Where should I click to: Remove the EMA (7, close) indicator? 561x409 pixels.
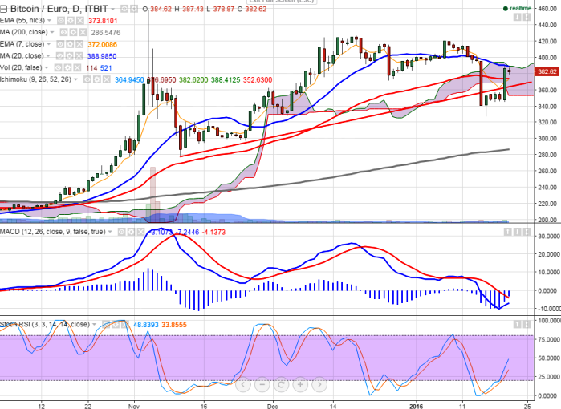pyautogui.click(x=79, y=44)
